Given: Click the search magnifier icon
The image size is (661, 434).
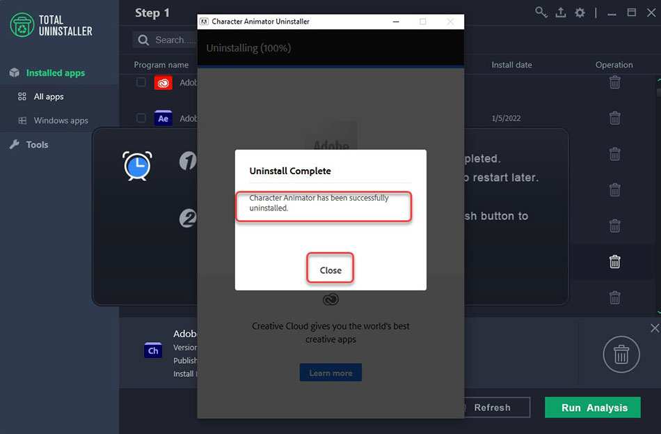Looking at the screenshot, I should [143, 40].
